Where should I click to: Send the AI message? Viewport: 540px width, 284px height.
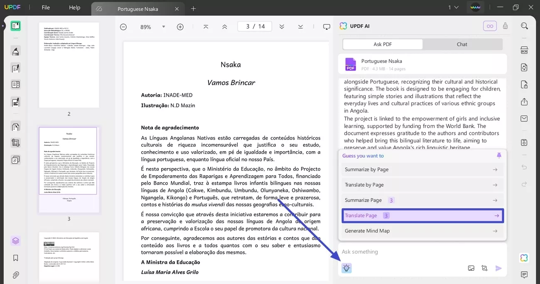point(498,268)
